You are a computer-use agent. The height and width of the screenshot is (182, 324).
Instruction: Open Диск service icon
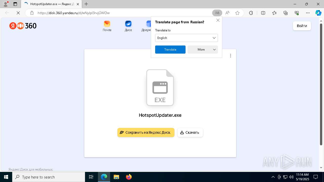coord(128,26)
